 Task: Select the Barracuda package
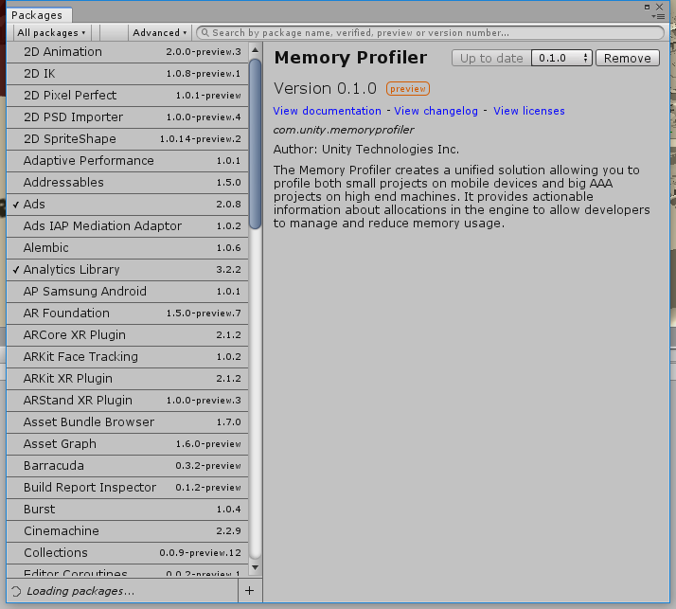[x=128, y=466]
